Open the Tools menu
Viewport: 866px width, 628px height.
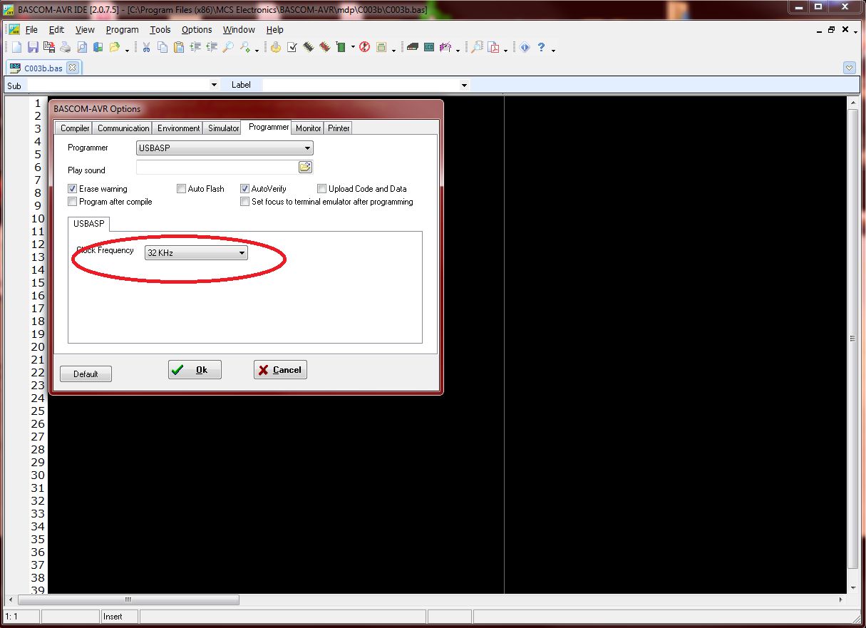160,29
